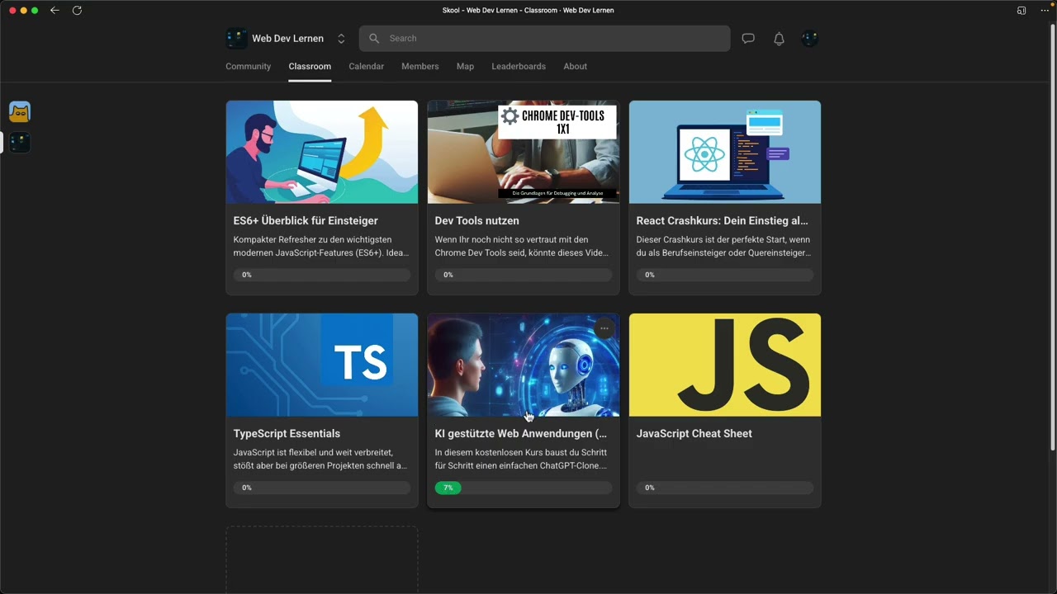The width and height of the screenshot is (1057, 594).
Task: Open the user profile avatar menu
Action: click(810, 39)
